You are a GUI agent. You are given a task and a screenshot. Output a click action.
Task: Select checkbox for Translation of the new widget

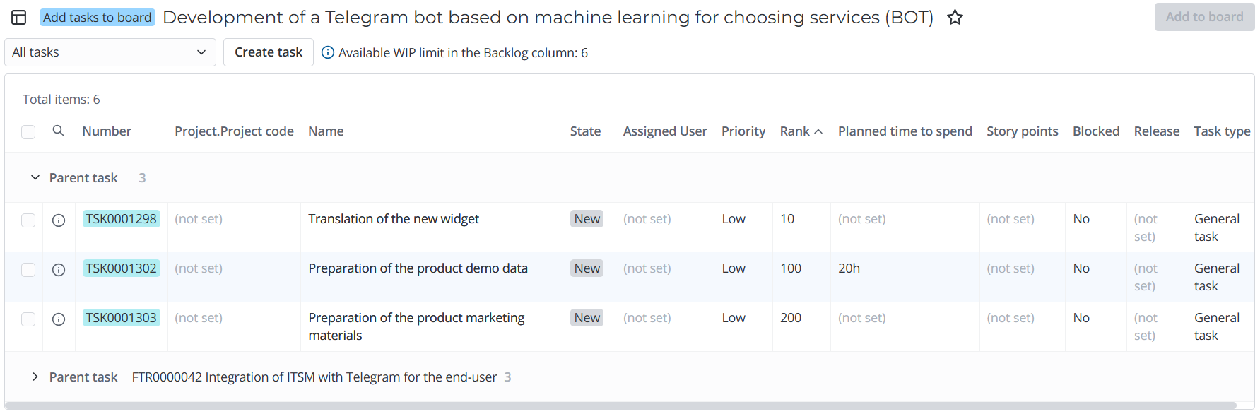point(28,220)
